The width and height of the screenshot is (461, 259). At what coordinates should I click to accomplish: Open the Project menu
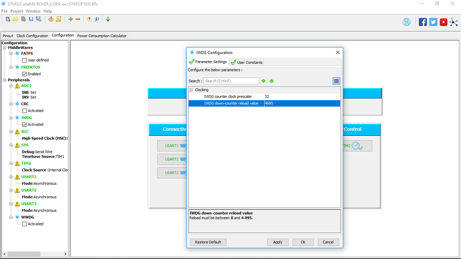click(x=17, y=11)
